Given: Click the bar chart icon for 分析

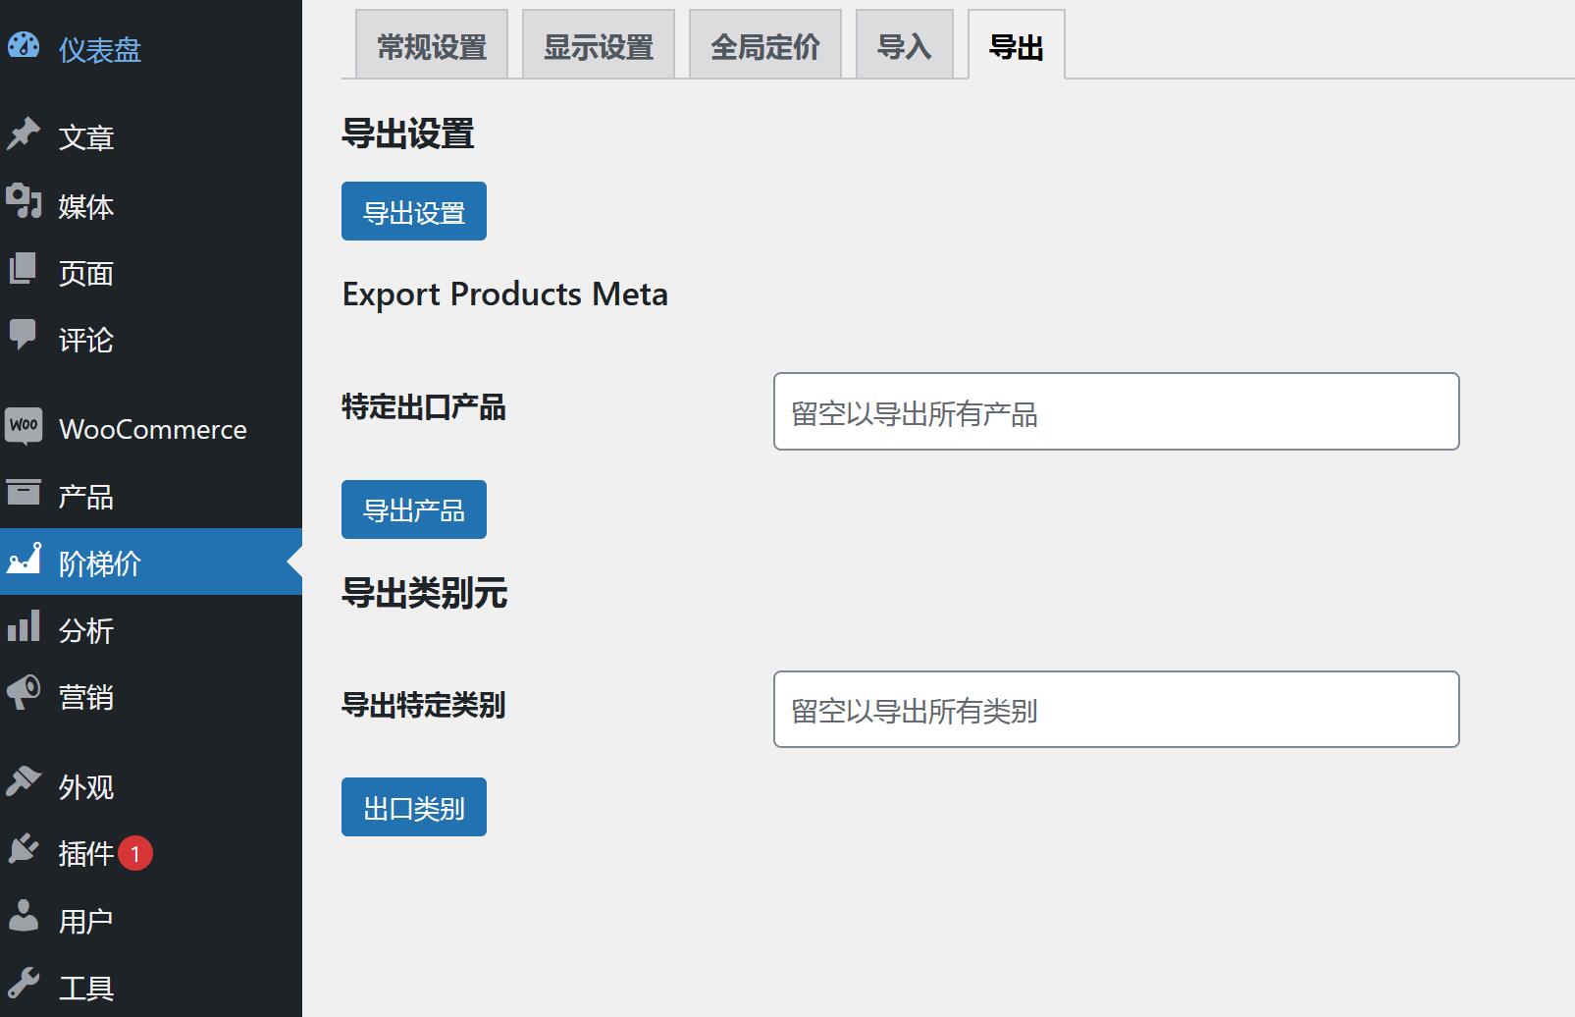Looking at the screenshot, I should [23, 626].
